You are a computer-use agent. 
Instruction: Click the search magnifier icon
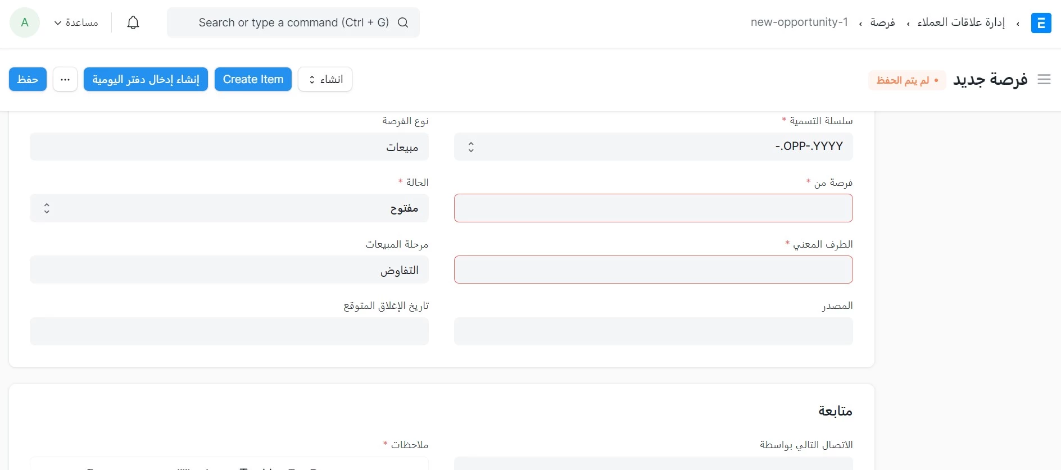click(x=403, y=22)
